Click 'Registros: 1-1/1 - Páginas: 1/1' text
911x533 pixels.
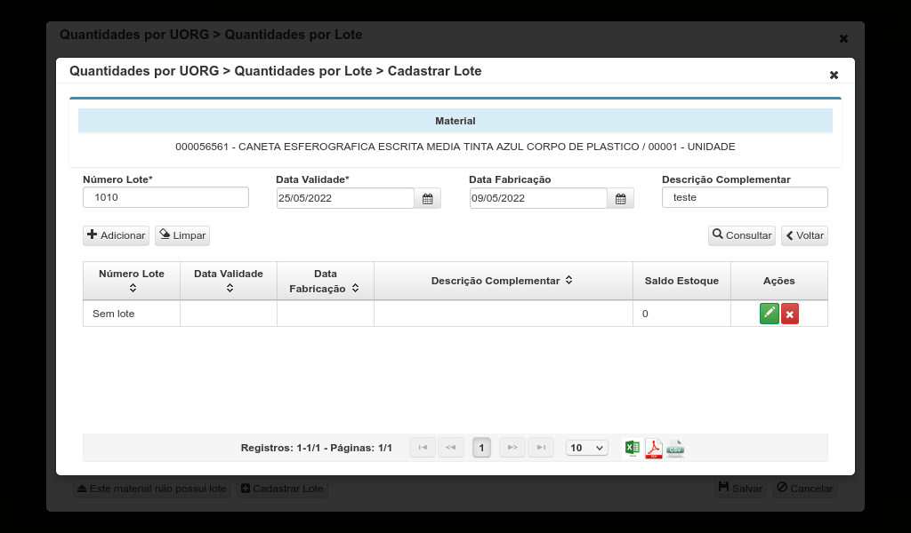[x=317, y=448]
